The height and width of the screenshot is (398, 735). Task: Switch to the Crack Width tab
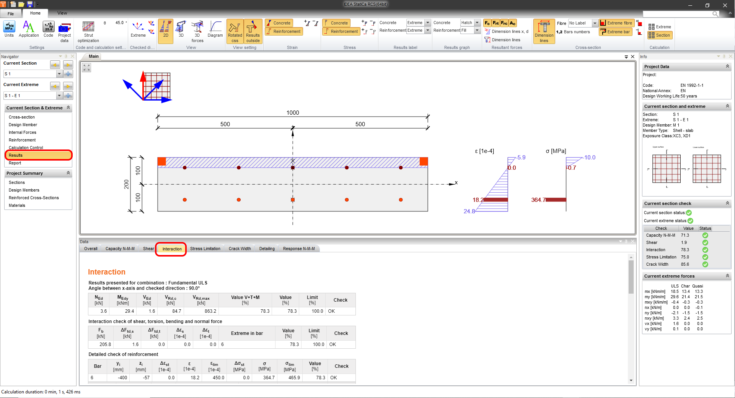(x=240, y=249)
